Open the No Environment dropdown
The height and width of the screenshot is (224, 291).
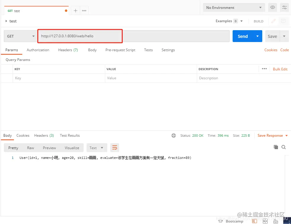234,8
